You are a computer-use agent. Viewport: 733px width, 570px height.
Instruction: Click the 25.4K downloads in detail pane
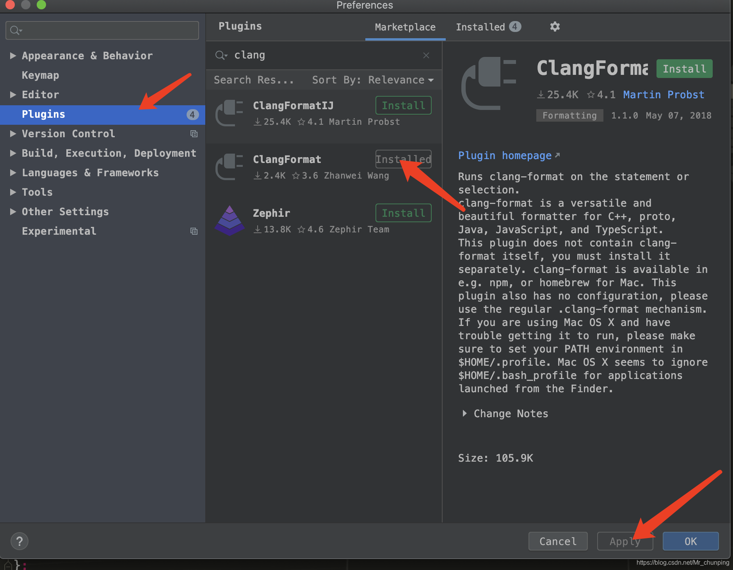click(558, 95)
